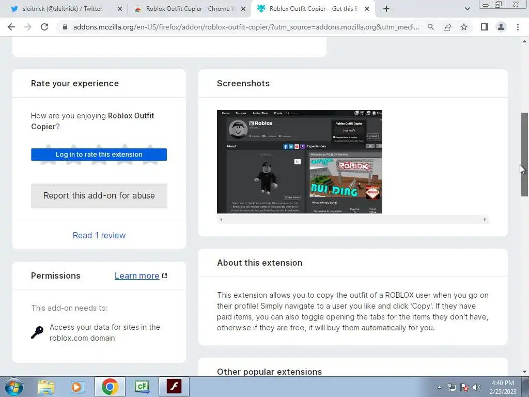Close the Firefox addon tab
This screenshot has height=397, width=529.
pyautogui.click(x=367, y=9)
